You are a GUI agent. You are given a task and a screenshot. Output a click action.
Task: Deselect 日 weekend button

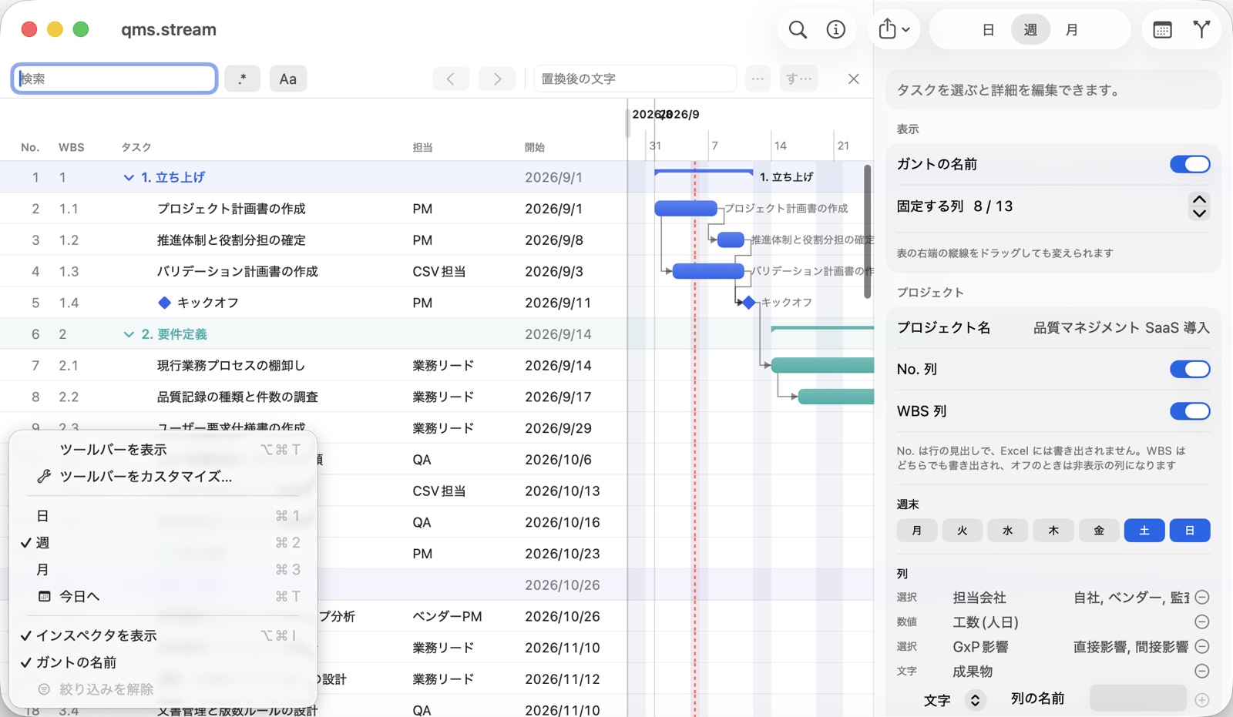1190,531
